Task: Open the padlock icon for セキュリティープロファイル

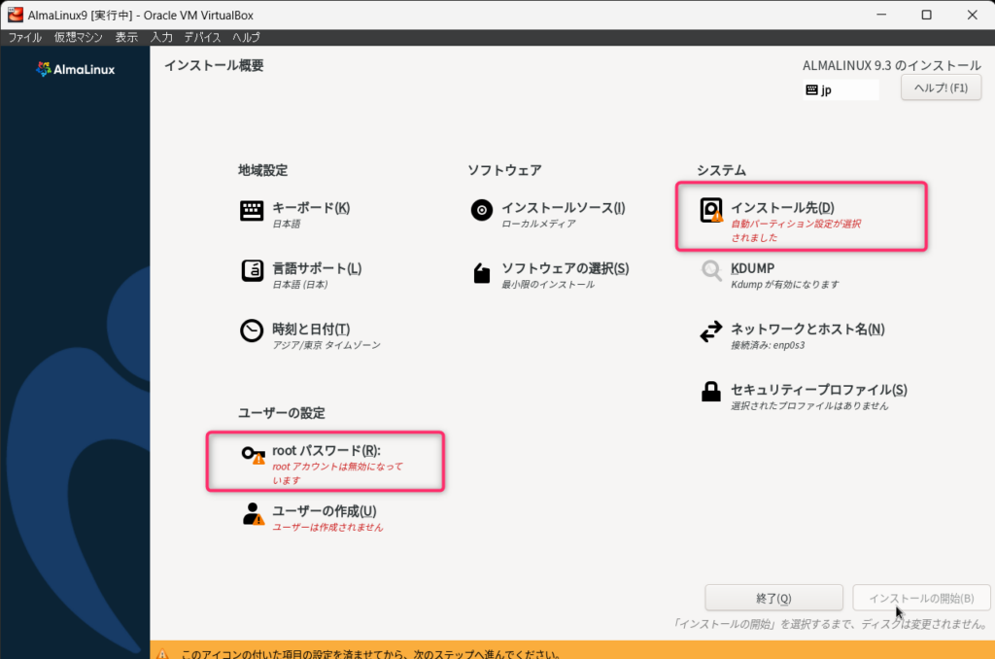Action: [x=711, y=392]
